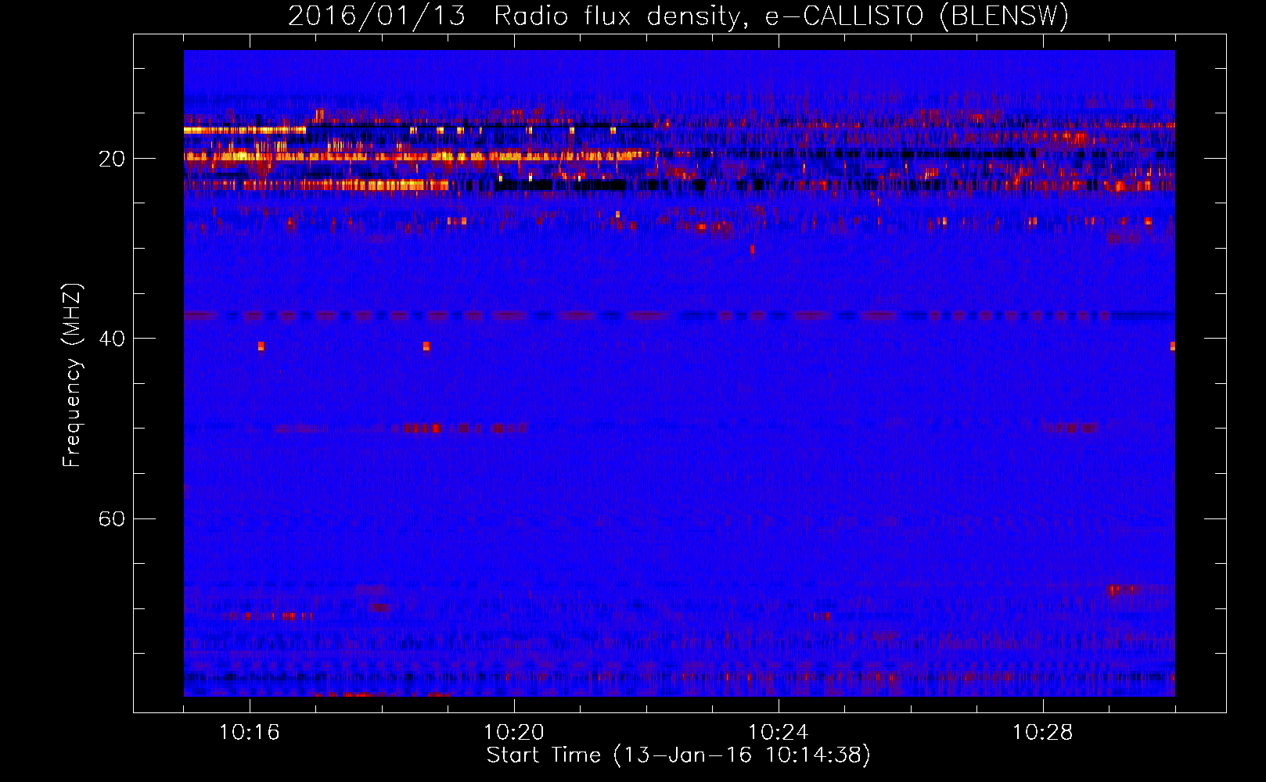Click the '20' frequency tick label
The image size is (1266, 782).
click(112, 159)
